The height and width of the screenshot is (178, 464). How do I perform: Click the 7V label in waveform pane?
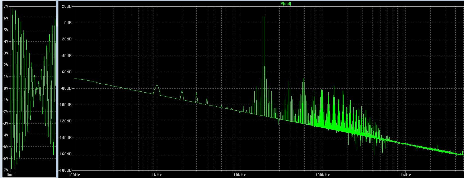pyautogui.click(x=6, y=6)
